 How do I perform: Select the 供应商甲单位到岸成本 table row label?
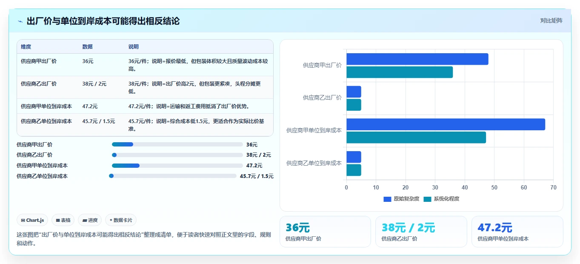click(x=46, y=106)
